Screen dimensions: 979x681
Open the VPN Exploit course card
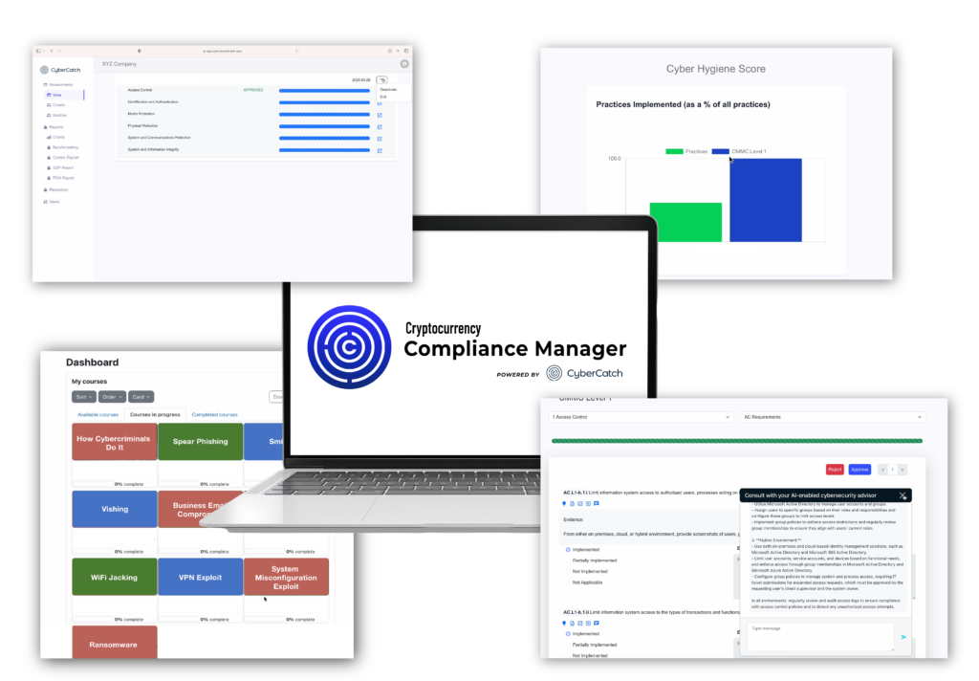tap(201, 577)
